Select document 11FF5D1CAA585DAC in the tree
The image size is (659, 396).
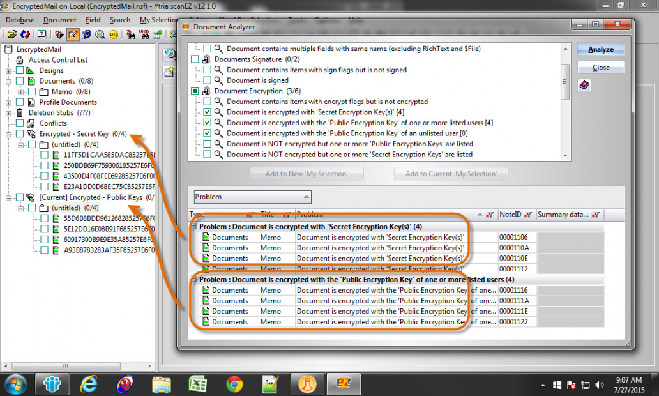pyautogui.click(x=109, y=155)
